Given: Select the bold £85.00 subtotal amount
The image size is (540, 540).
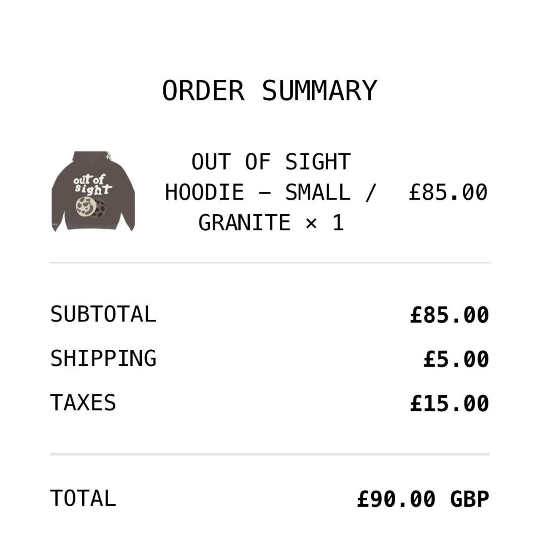Looking at the screenshot, I should coord(449,315).
